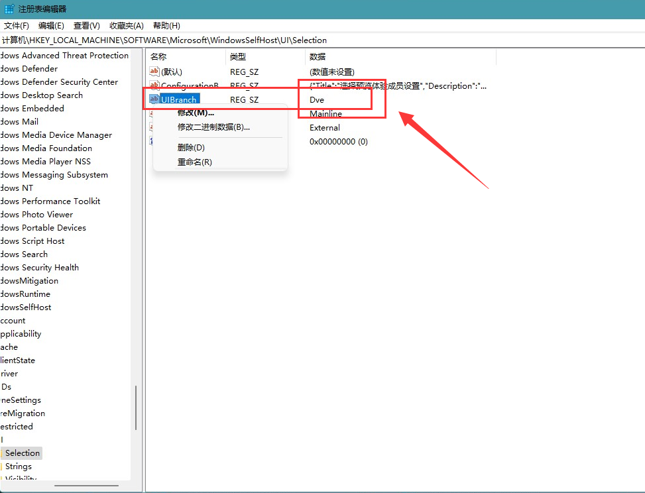Select the WindowsRuntime key
The width and height of the screenshot is (645, 493).
click(x=25, y=294)
